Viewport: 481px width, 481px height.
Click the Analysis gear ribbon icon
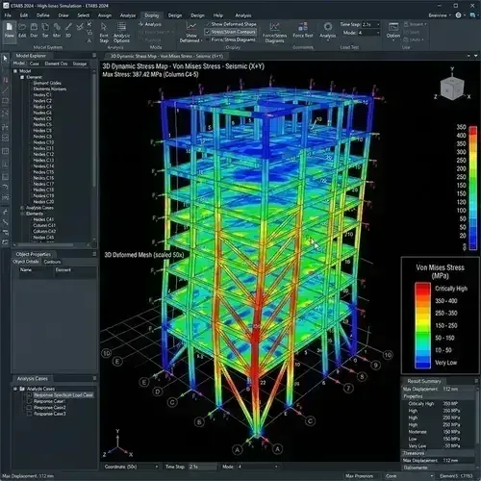pyautogui.click(x=328, y=26)
